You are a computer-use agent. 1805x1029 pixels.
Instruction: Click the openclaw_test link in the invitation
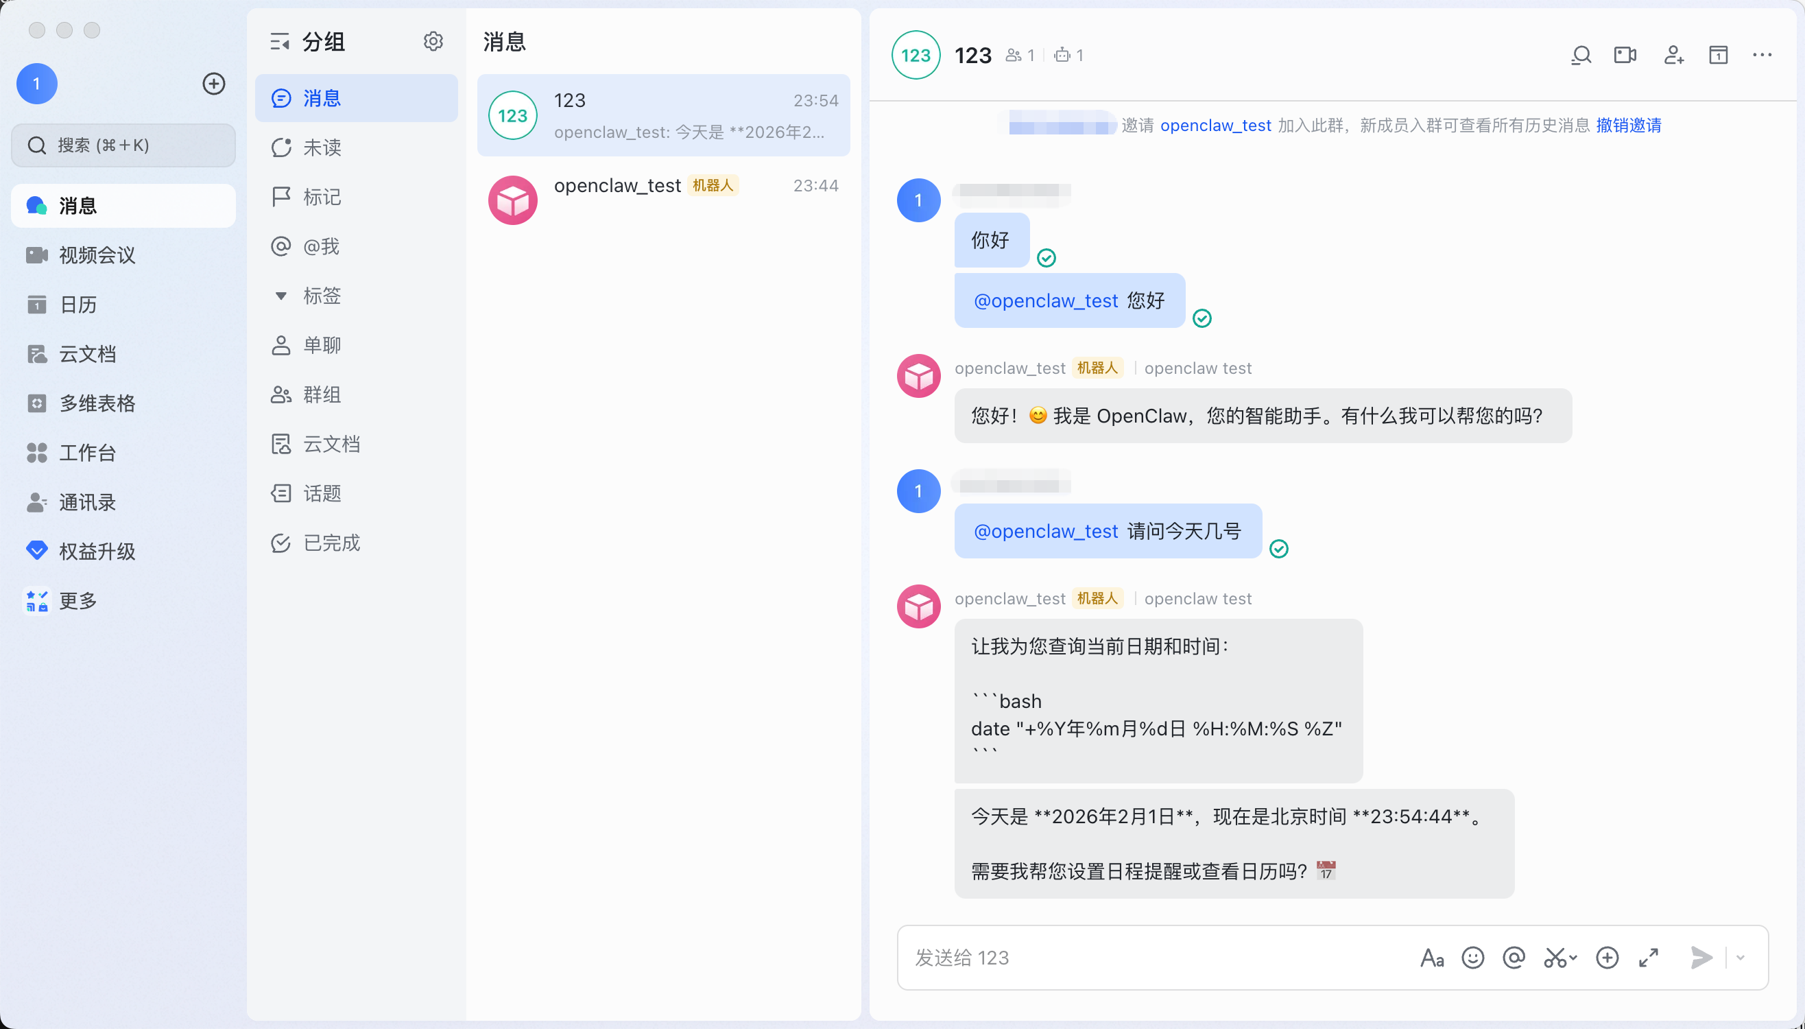click(1215, 125)
